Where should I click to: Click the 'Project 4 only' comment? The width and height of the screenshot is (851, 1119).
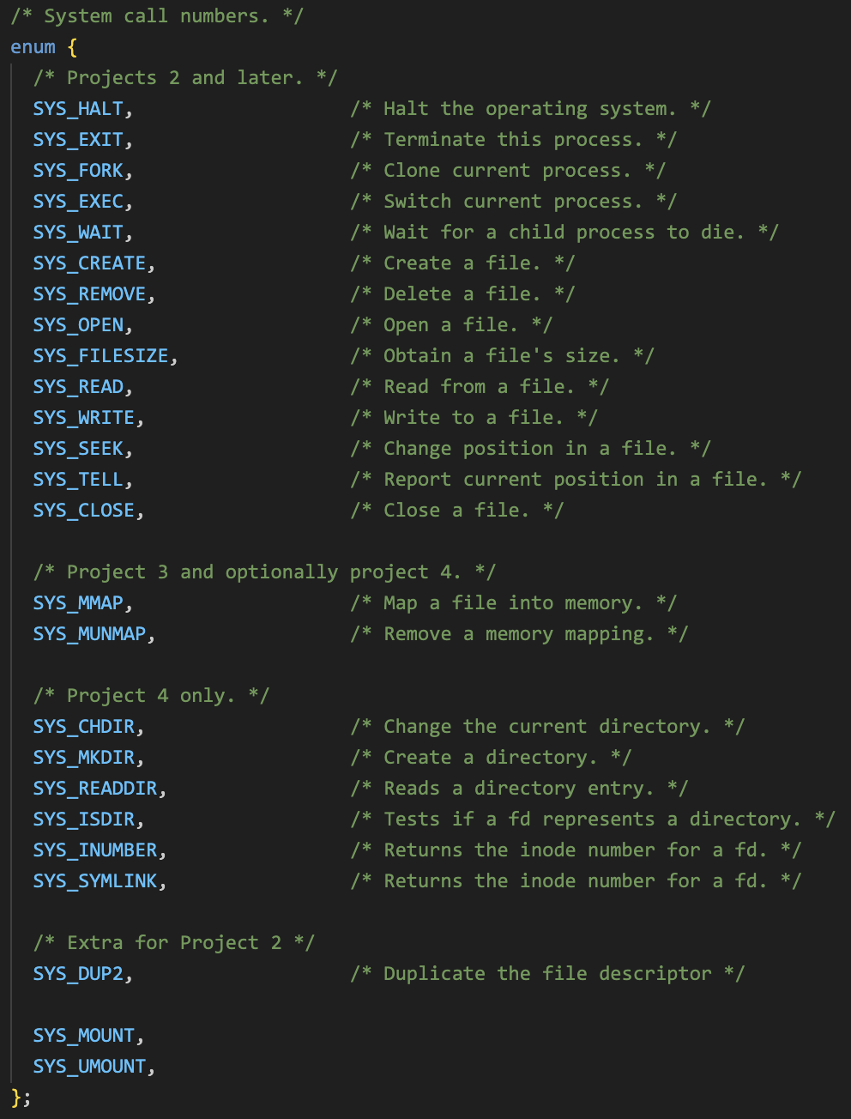coord(151,696)
